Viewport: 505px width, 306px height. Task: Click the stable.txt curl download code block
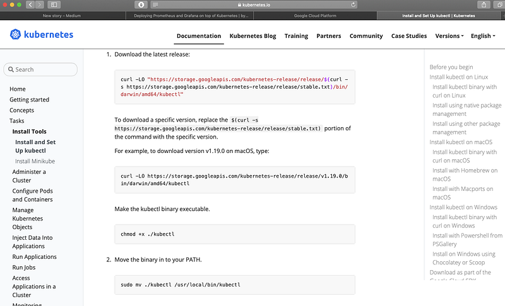[x=235, y=87]
